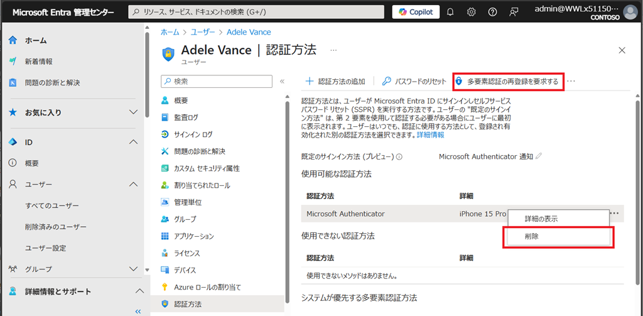Focus the top resource search field
The image size is (643, 316).
click(256, 12)
